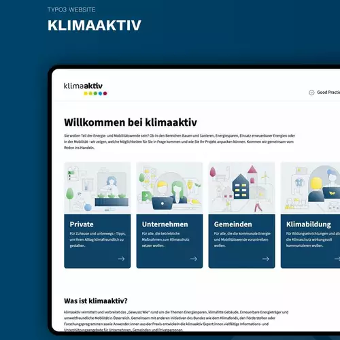Screen dimensions: 340x340
Task: Click the arrow on the Klimabildung card
Action: pyautogui.click(x=337, y=259)
